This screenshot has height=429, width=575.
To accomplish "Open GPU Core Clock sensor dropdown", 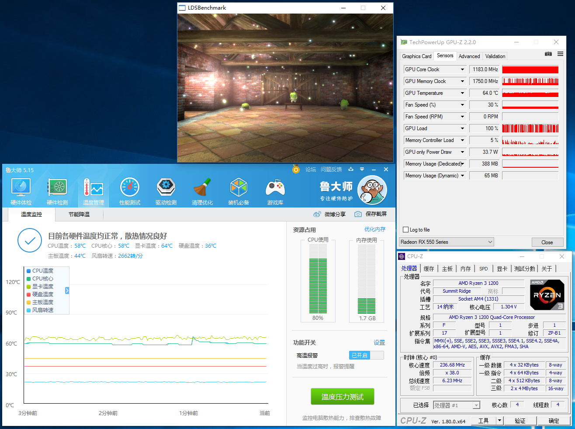I will pyautogui.click(x=462, y=69).
